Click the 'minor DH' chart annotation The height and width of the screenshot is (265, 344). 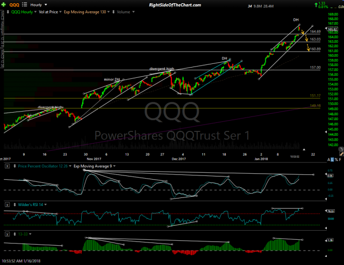(112, 79)
